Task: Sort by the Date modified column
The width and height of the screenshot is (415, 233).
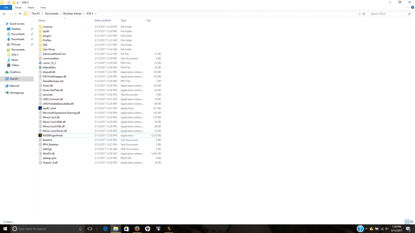Action: point(103,20)
